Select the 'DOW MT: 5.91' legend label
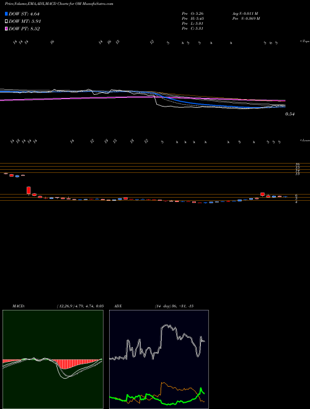310x409 pixels. tap(25, 22)
